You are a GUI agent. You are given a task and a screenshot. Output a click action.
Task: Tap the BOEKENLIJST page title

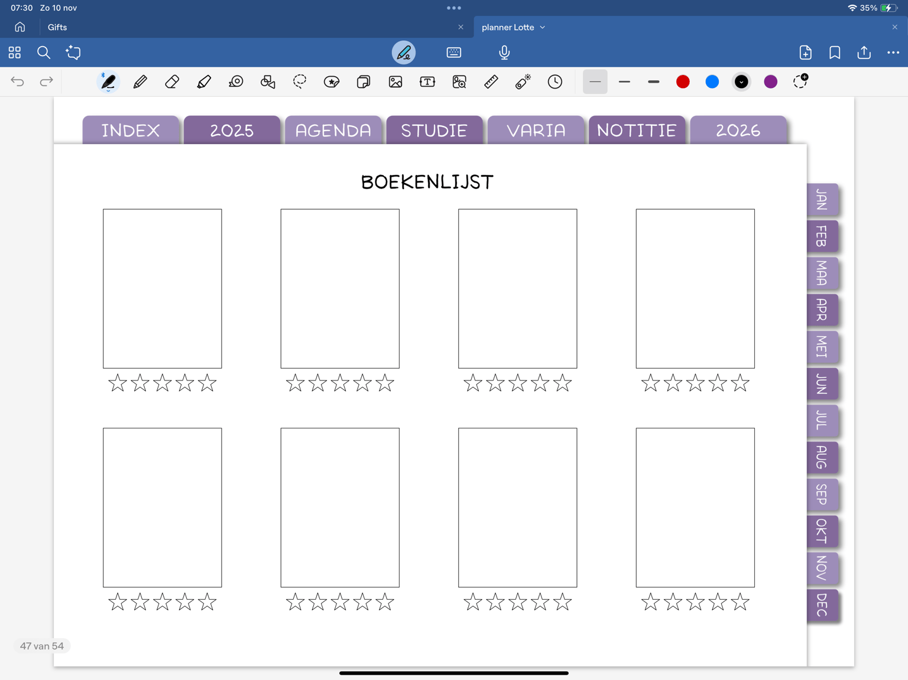point(427,182)
